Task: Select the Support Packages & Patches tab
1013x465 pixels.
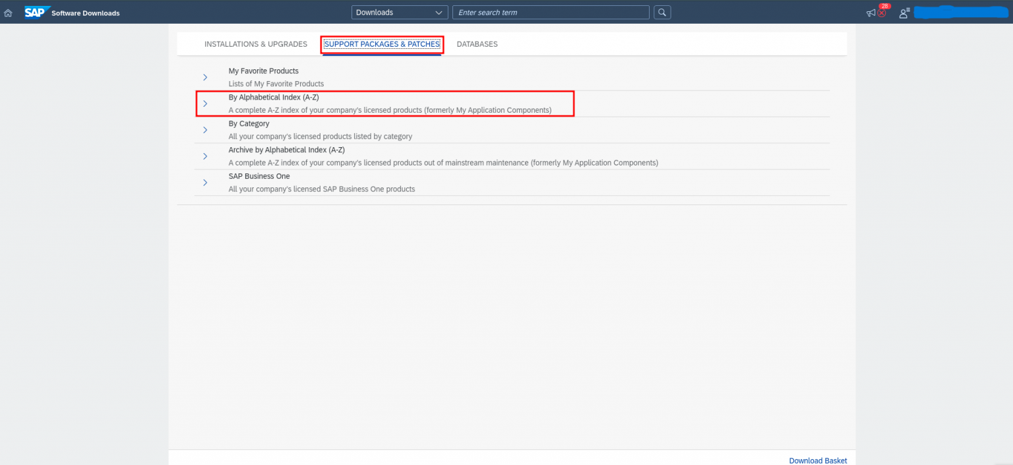Action: (382, 44)
